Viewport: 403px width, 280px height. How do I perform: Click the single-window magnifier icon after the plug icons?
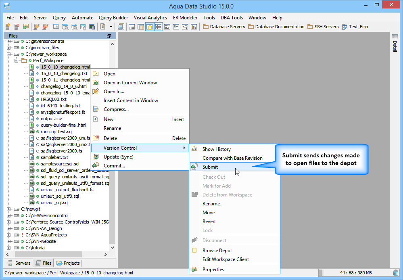[x=56, y=27]
